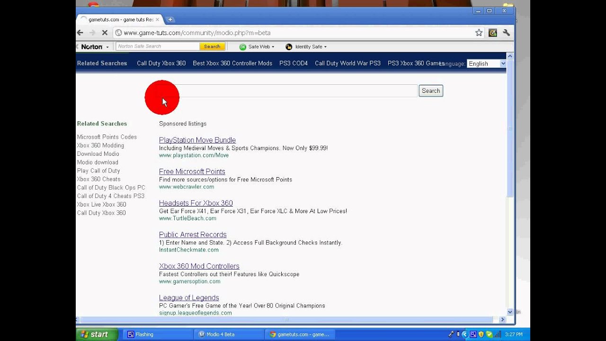Open the Chrome wrench menu
The image size is (606, 341).
click(506, 33)
